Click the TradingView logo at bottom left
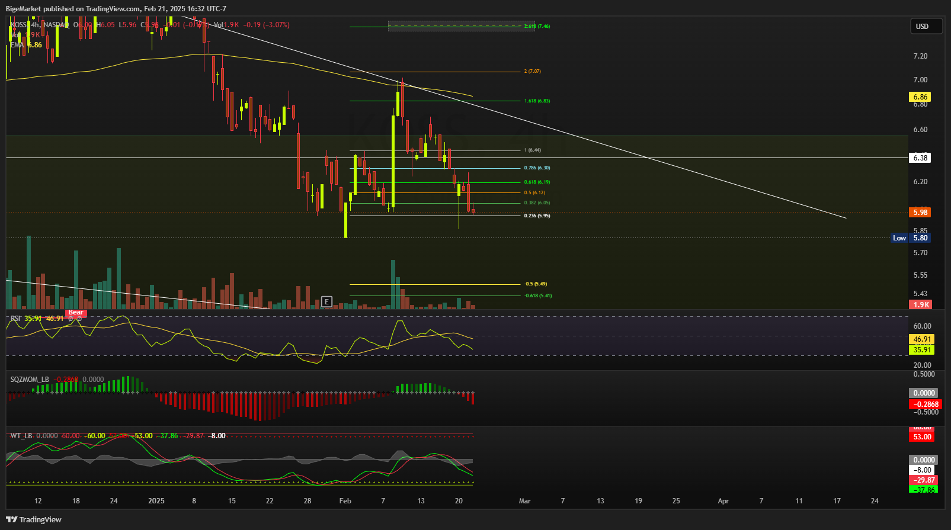Image resolution: width=951 pixels, height=530 pixels. tap(34, 519)
